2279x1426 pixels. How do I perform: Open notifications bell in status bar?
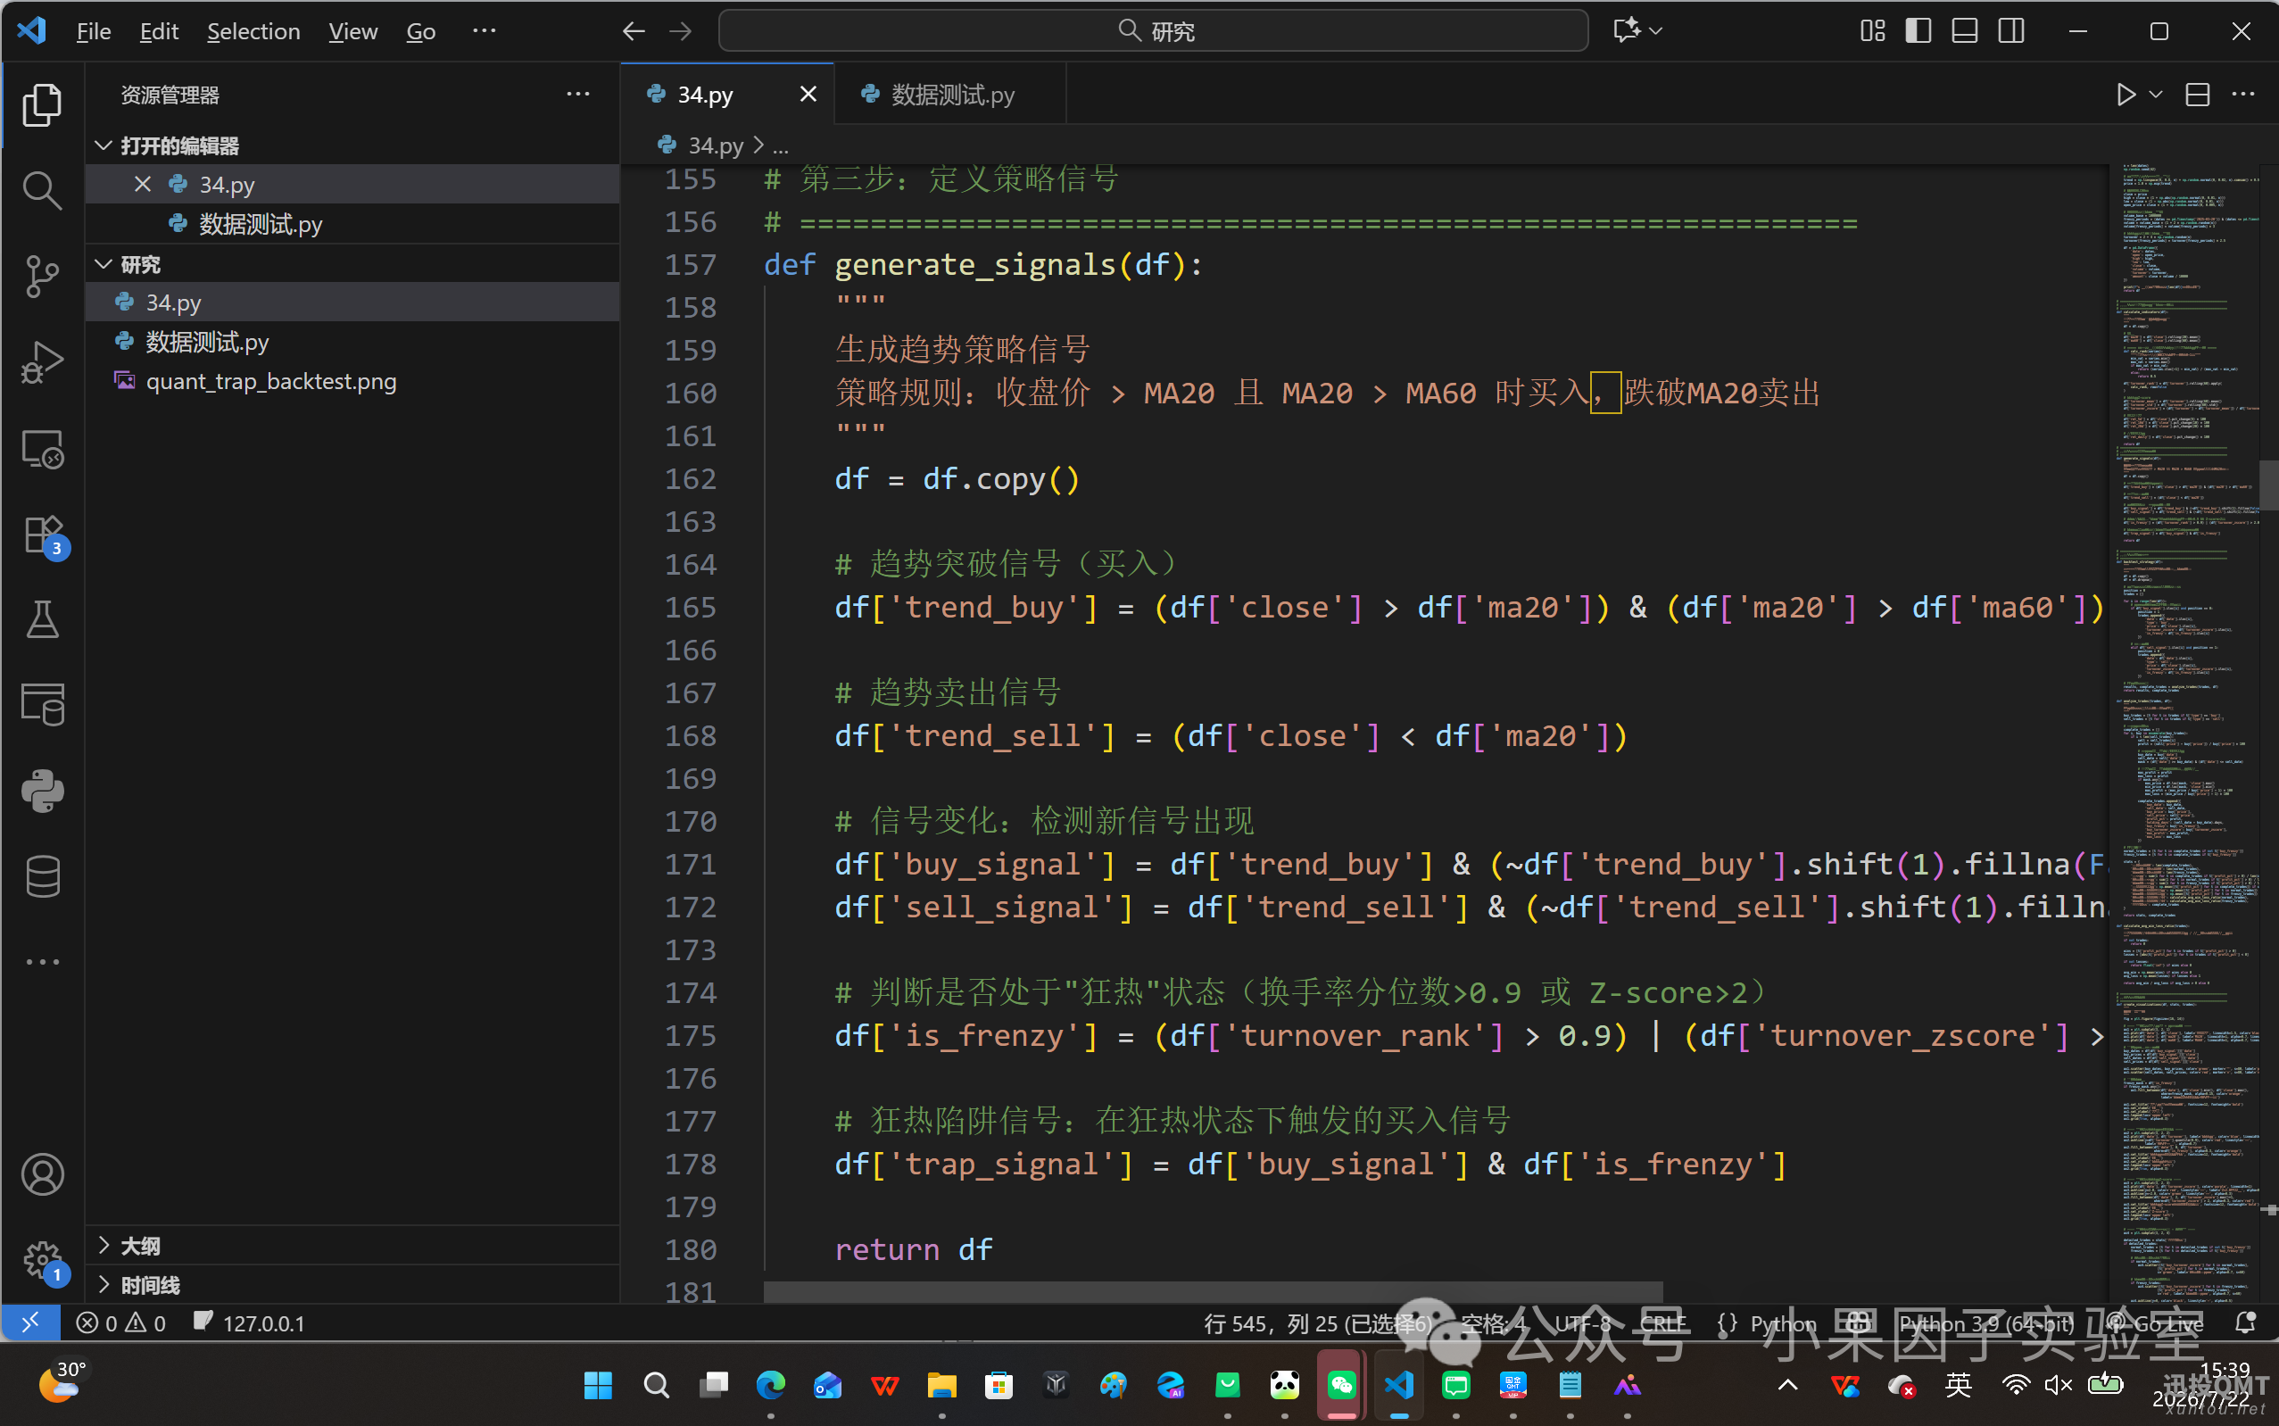[2245, 1322]
